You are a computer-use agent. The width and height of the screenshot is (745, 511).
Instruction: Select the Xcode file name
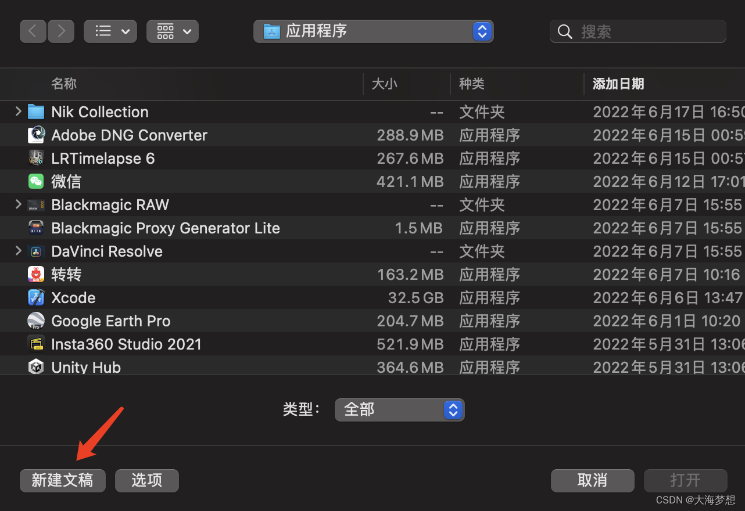[73, 298]
